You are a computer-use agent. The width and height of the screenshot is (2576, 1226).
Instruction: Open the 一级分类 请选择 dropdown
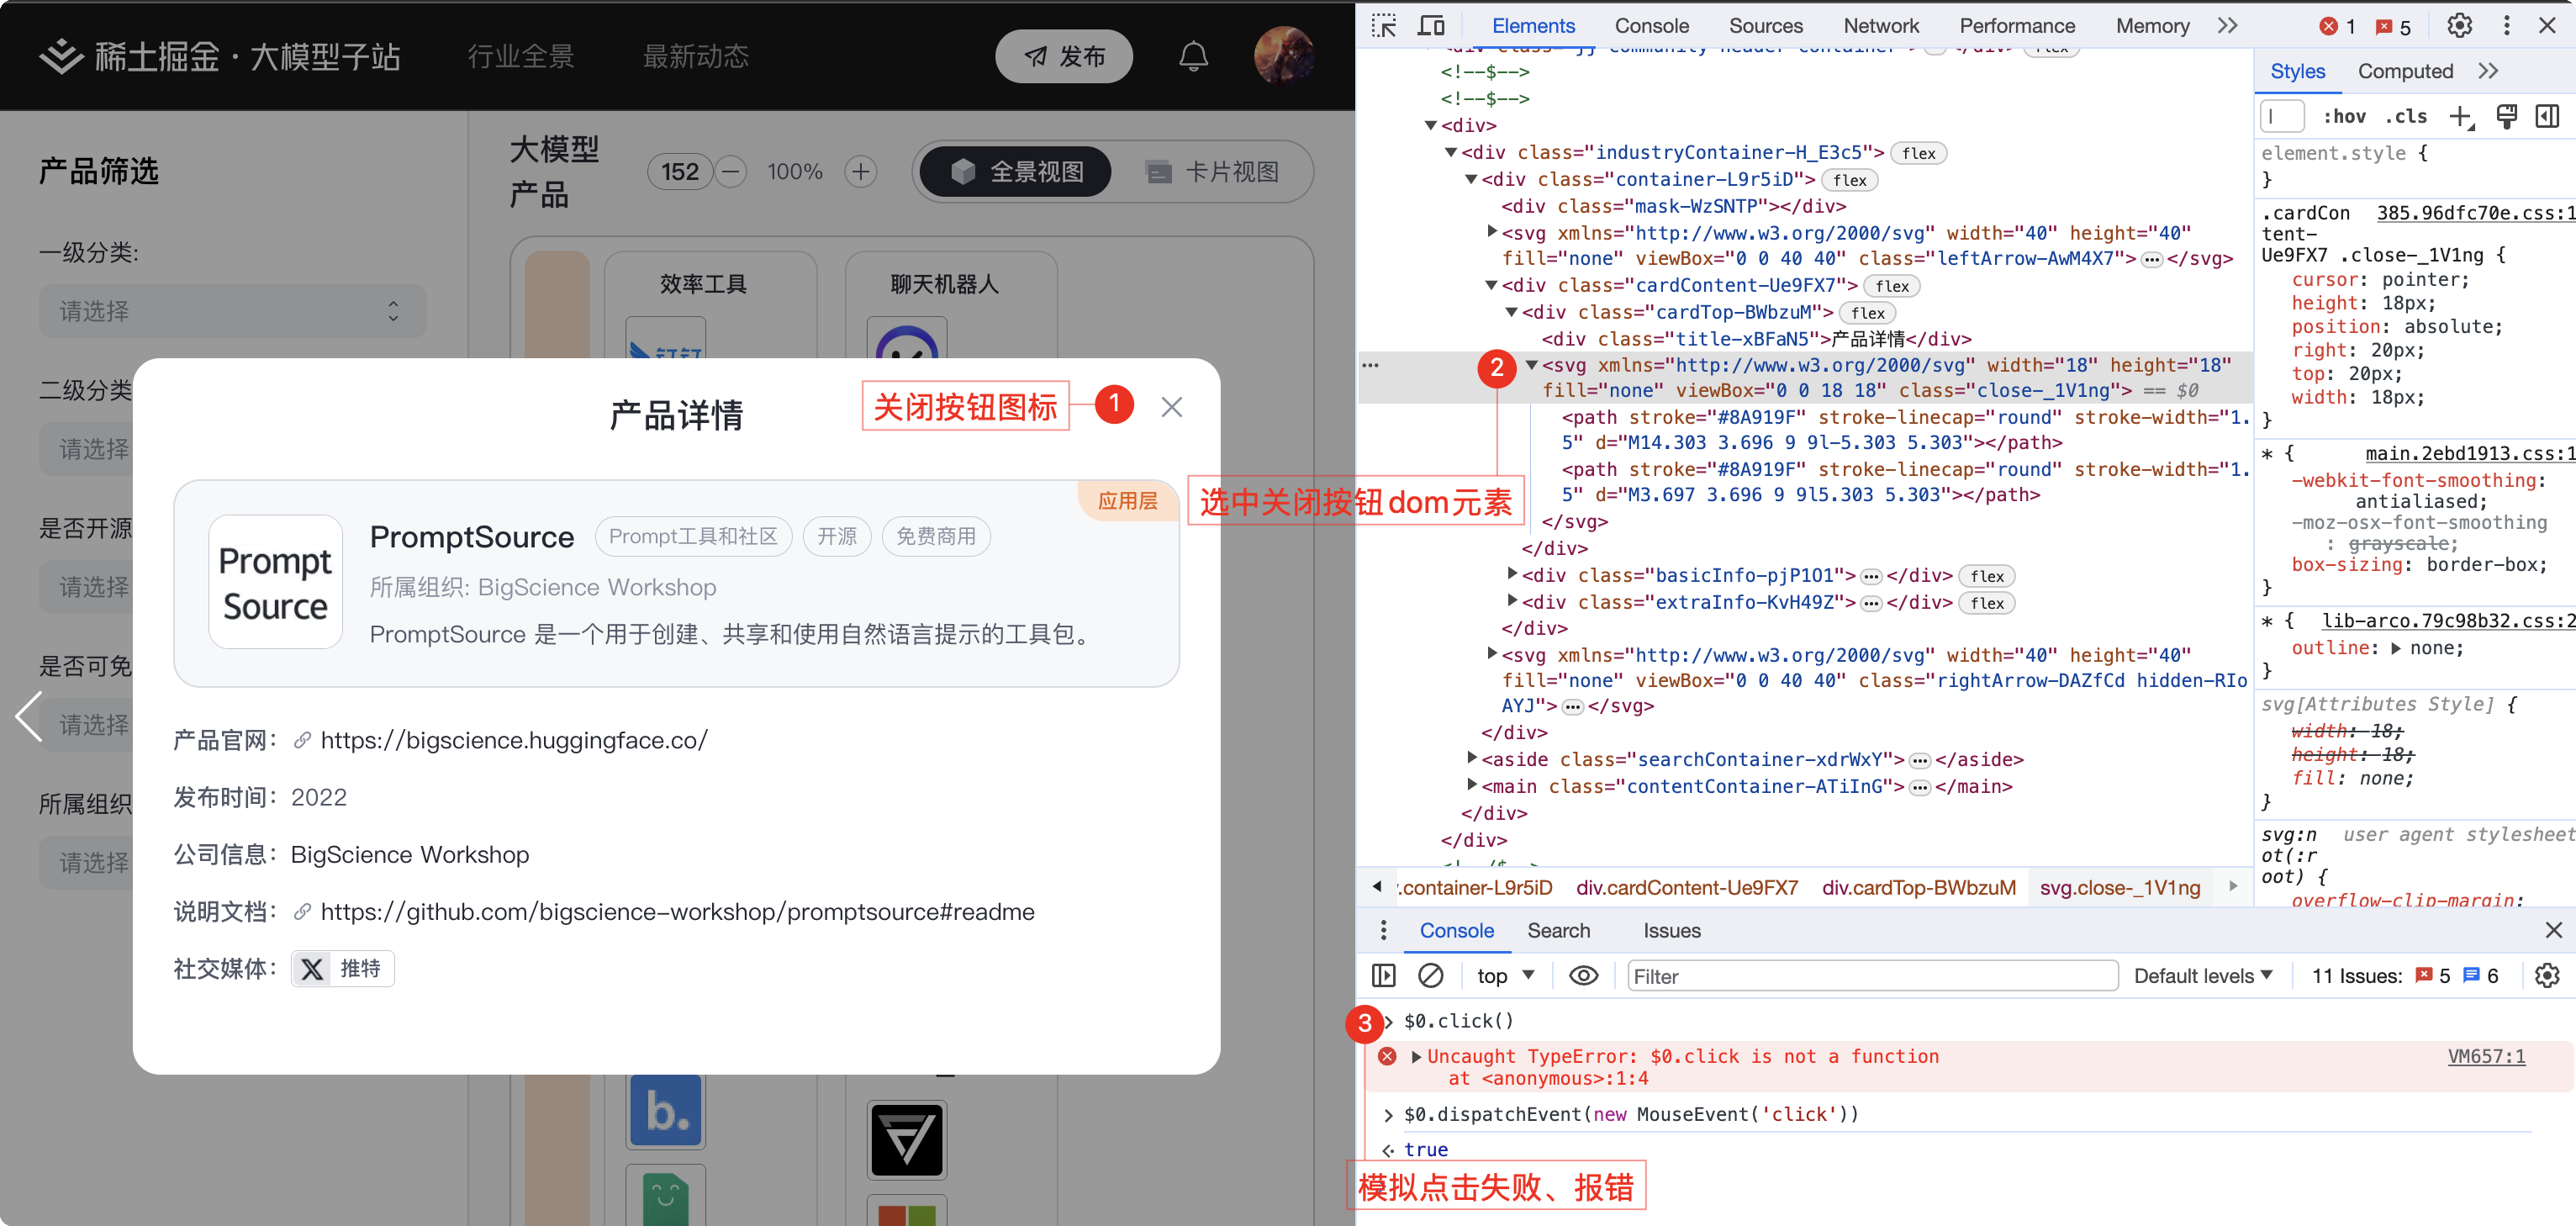point(232,311)
